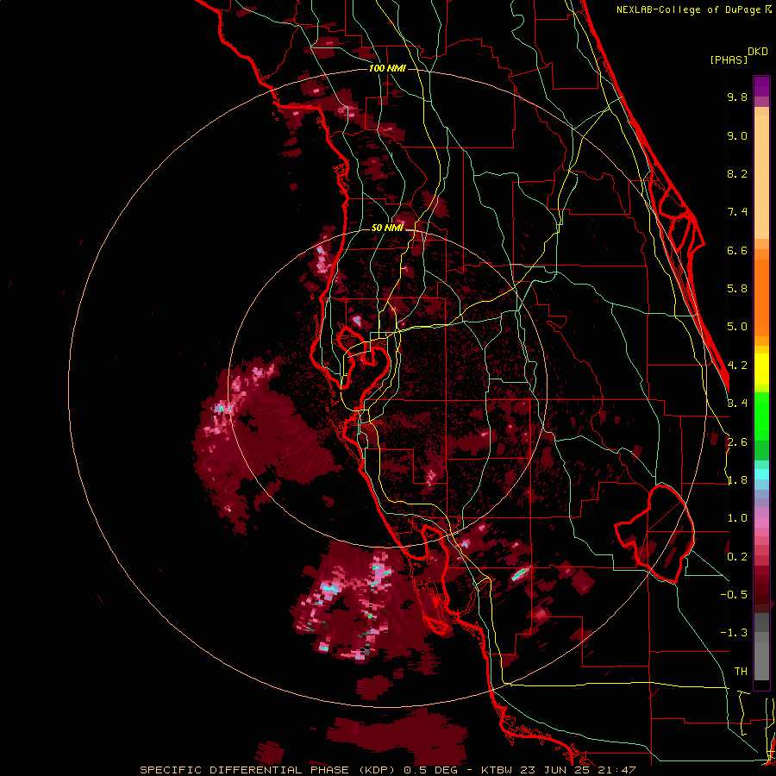This screenshot has width=776, height=776.
Task: Click the Lake Okeechobee outline on the map
Action: (x=654, y=534)
